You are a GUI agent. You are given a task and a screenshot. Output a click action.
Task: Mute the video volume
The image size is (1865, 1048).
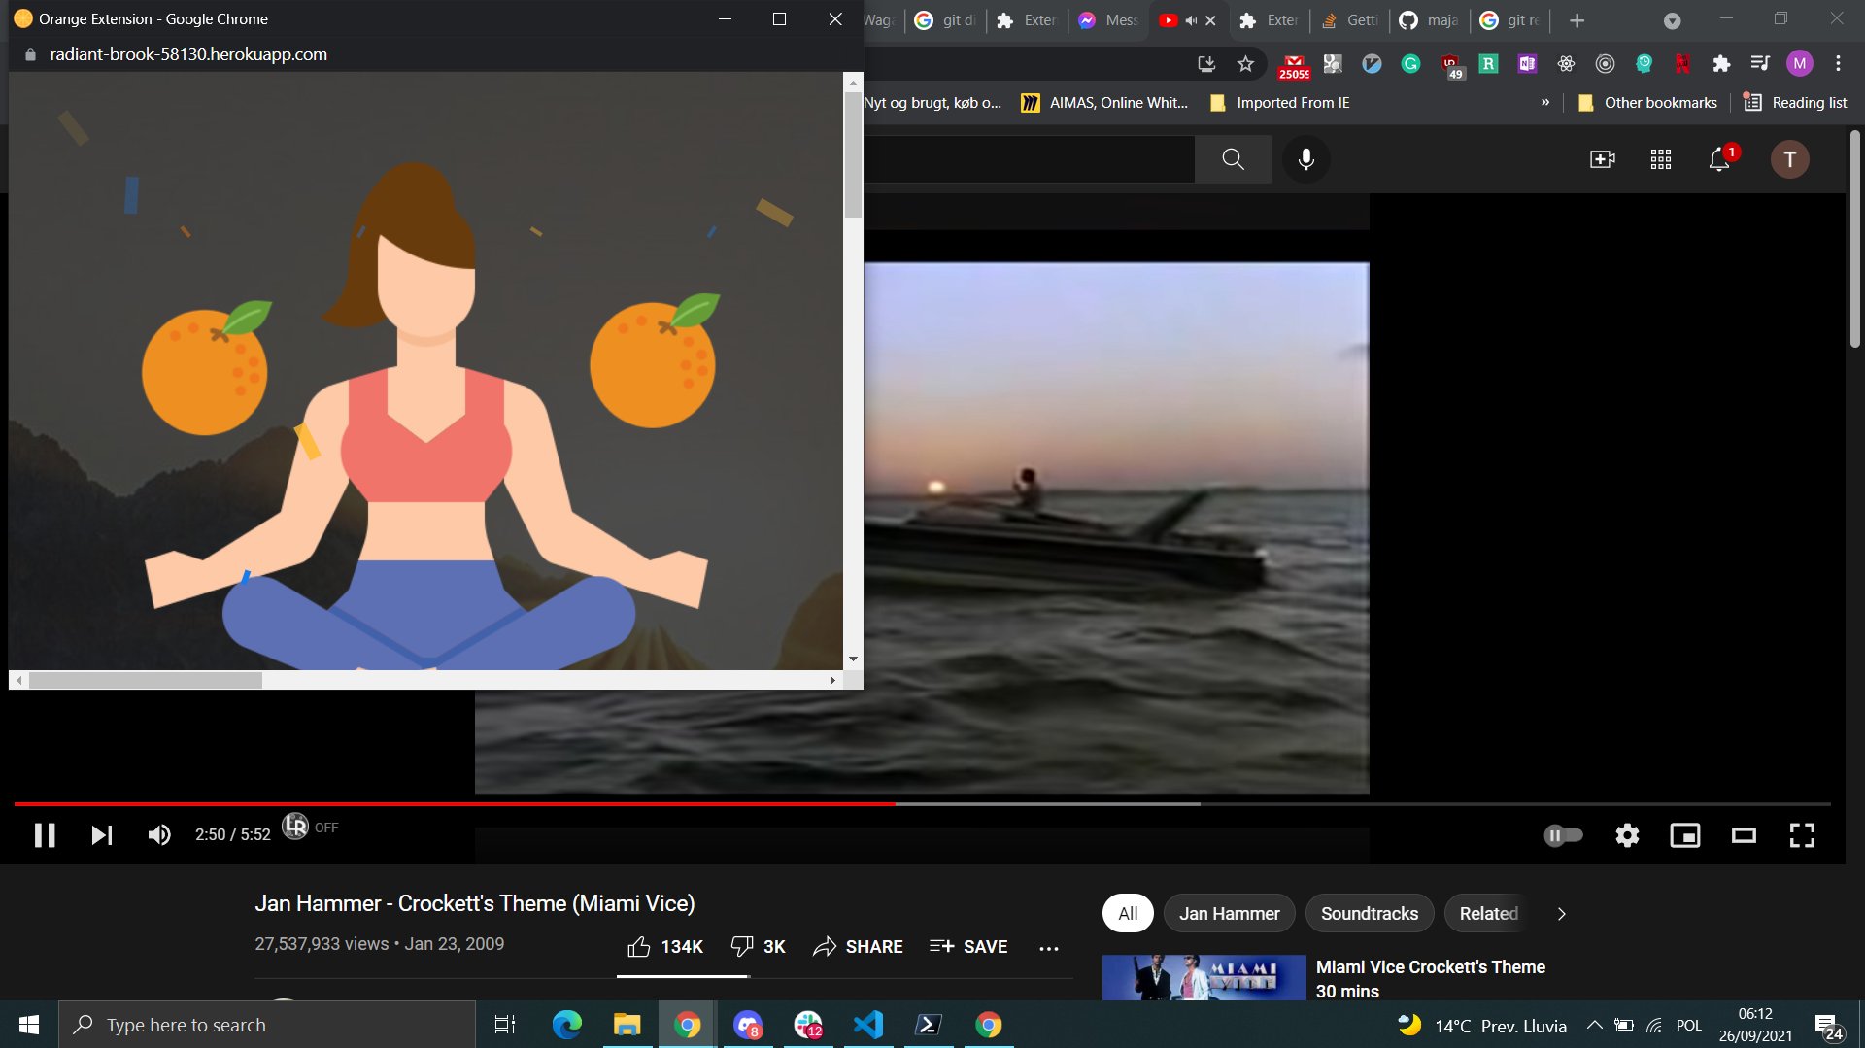click(x=159, y=835)
